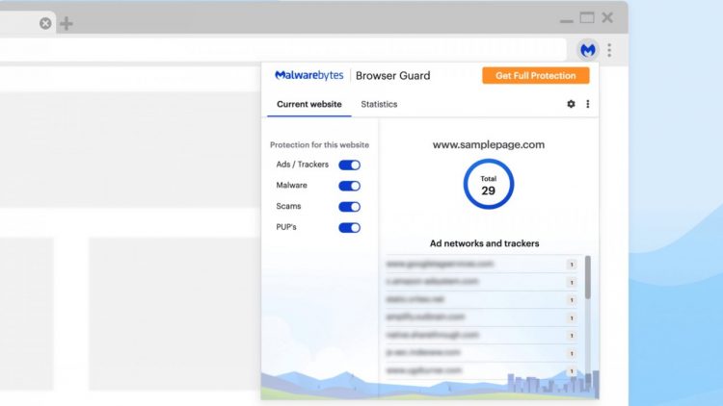Maximize the browser window
Viewport: 723px width, 406px height.
[x=587, y=18]
